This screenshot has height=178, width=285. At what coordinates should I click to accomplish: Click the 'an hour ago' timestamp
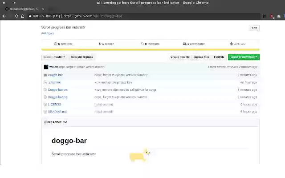(248, 82)
